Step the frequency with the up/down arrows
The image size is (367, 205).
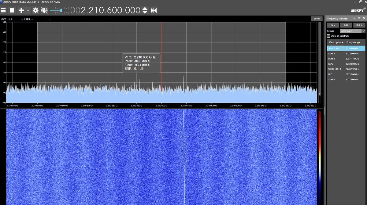[145, 10]
